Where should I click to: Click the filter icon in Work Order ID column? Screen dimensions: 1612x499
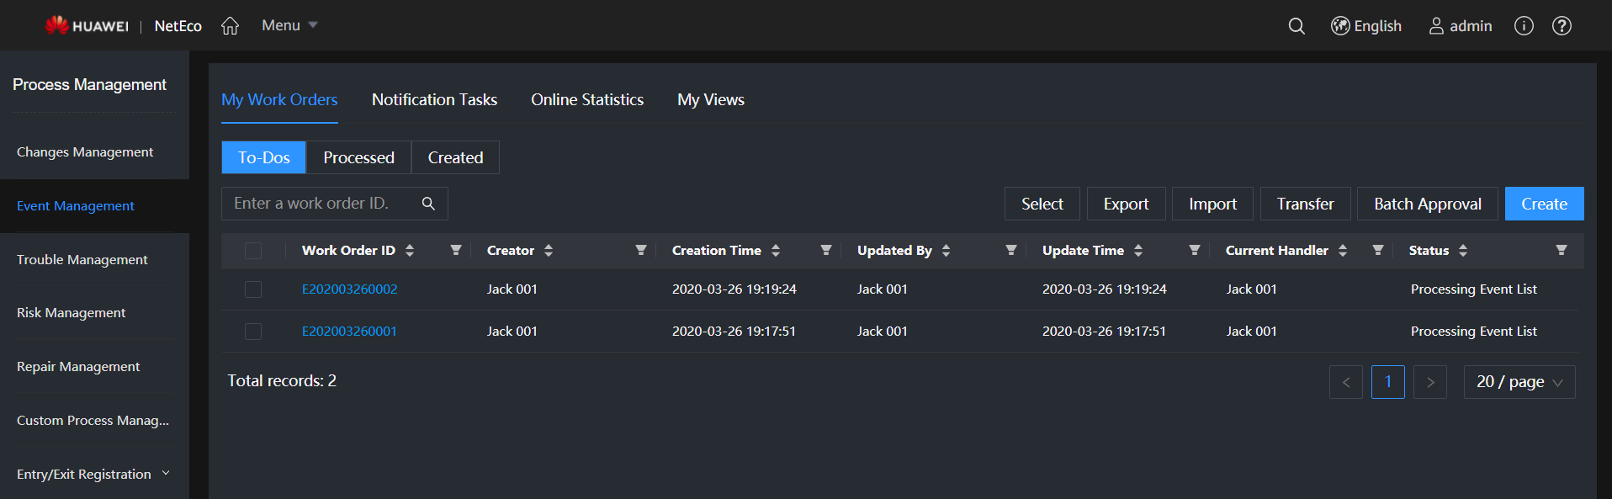[456, 250]
